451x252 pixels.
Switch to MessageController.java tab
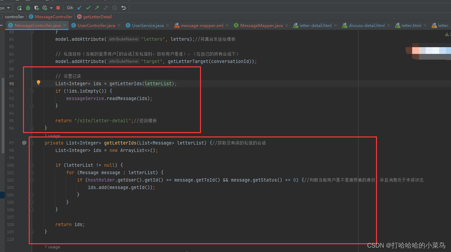pos(37,25)
